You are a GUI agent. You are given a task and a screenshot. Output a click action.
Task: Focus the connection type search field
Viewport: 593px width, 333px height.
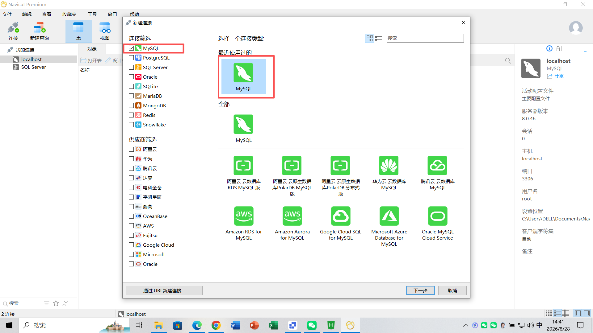tap(425, 38)
